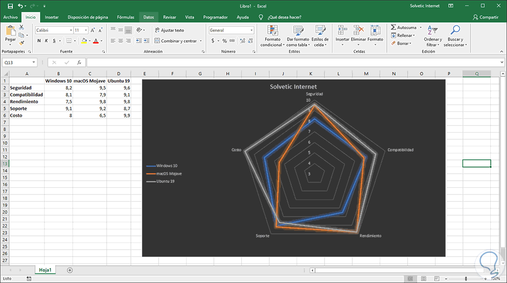
Task: Toggle bottom vertical alignment
Action: click(x=128, y=30)
